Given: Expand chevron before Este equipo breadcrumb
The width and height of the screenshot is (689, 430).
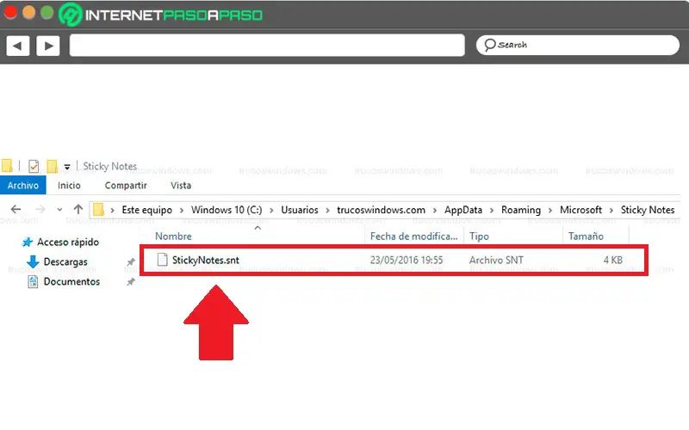Looking at the screenshot, I should pos(113,211).
